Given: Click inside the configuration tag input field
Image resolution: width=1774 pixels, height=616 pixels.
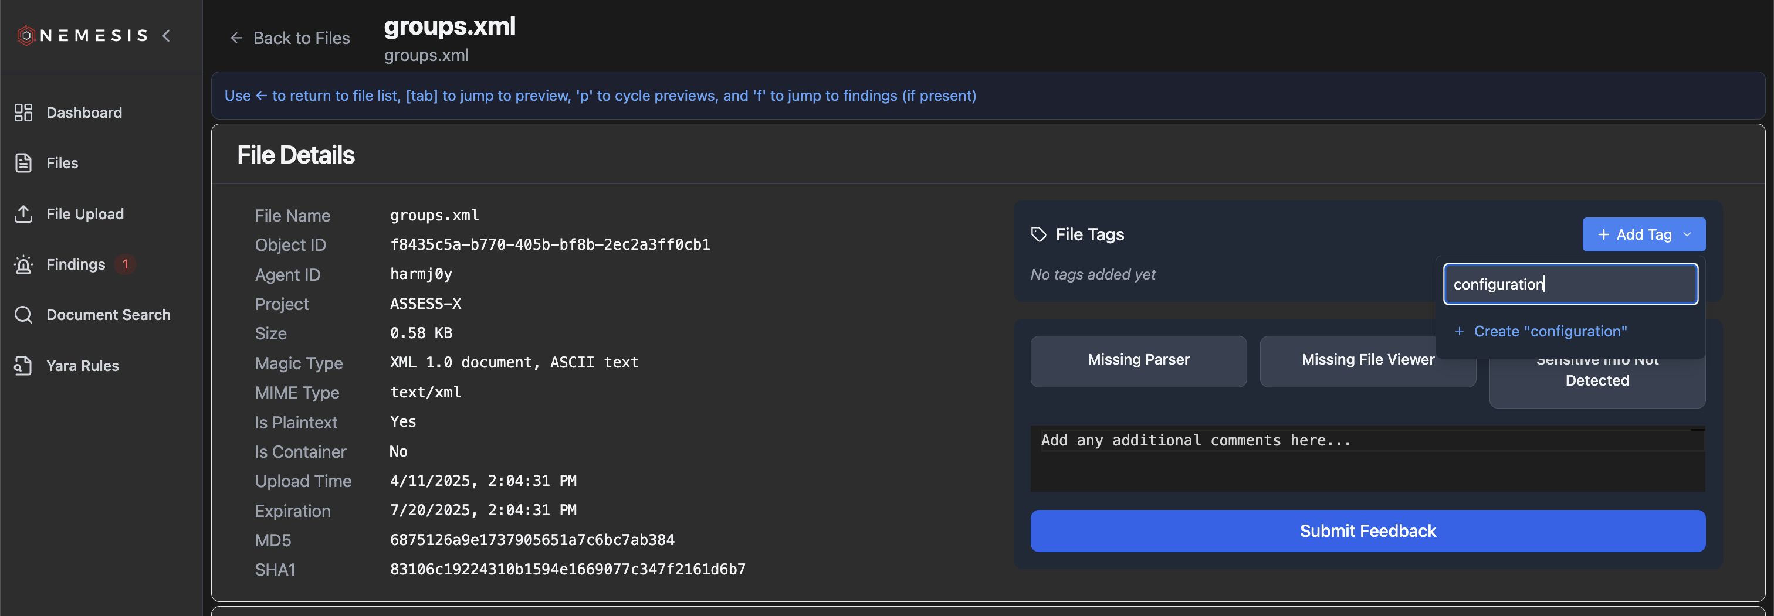Looking at the screenshot, I should click(1570, 284).
